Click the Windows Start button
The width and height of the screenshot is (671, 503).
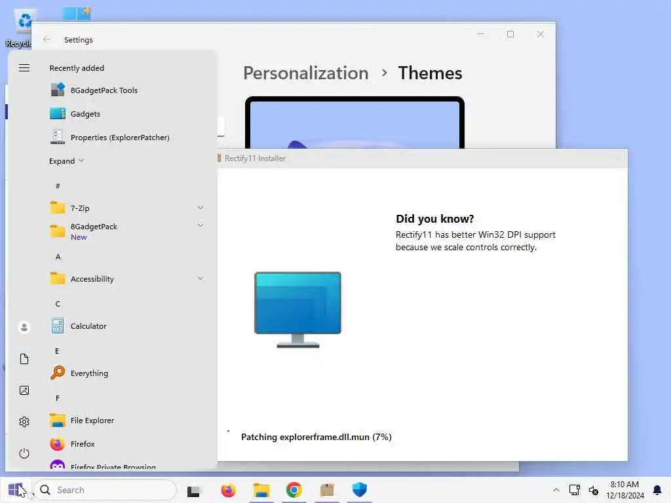[x=16, y=490]
